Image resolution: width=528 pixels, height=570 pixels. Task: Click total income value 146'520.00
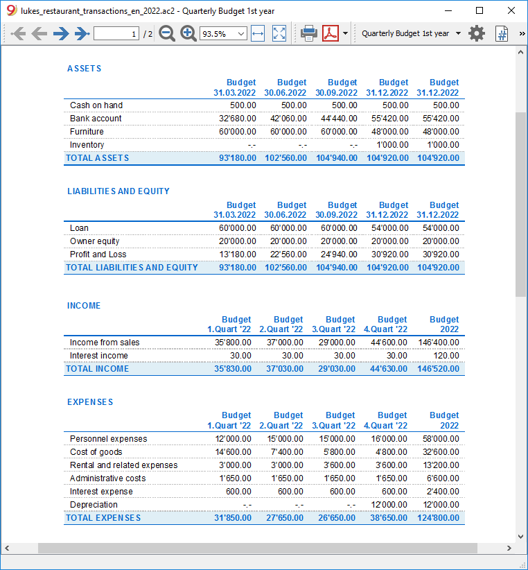click(x=439, y=369)
